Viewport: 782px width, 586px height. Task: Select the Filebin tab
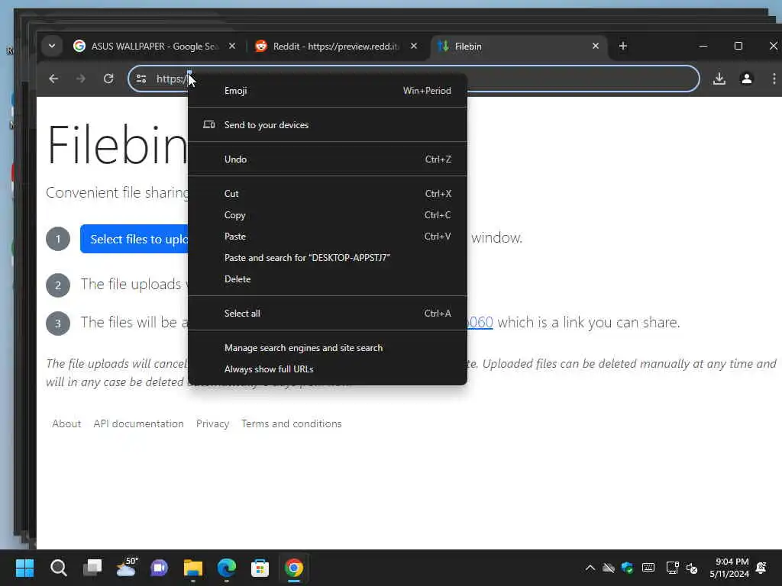point(519,47)
